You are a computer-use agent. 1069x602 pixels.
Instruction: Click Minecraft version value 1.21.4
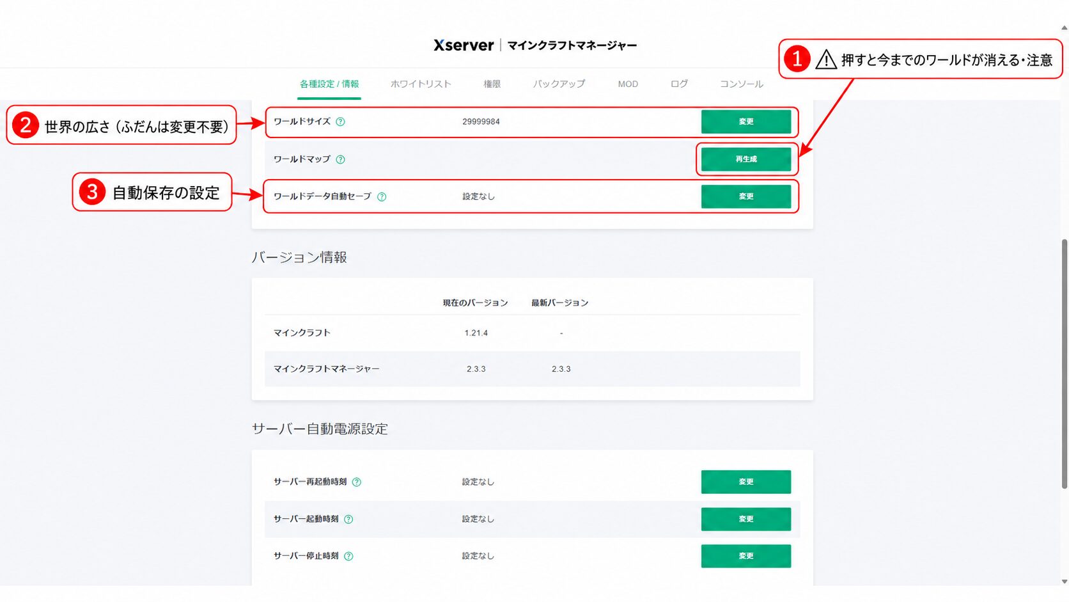[476, 333]
